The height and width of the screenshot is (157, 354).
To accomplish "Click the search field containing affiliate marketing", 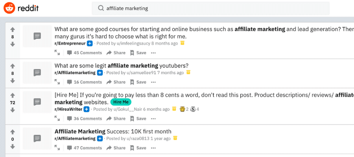I will (210, 8).
